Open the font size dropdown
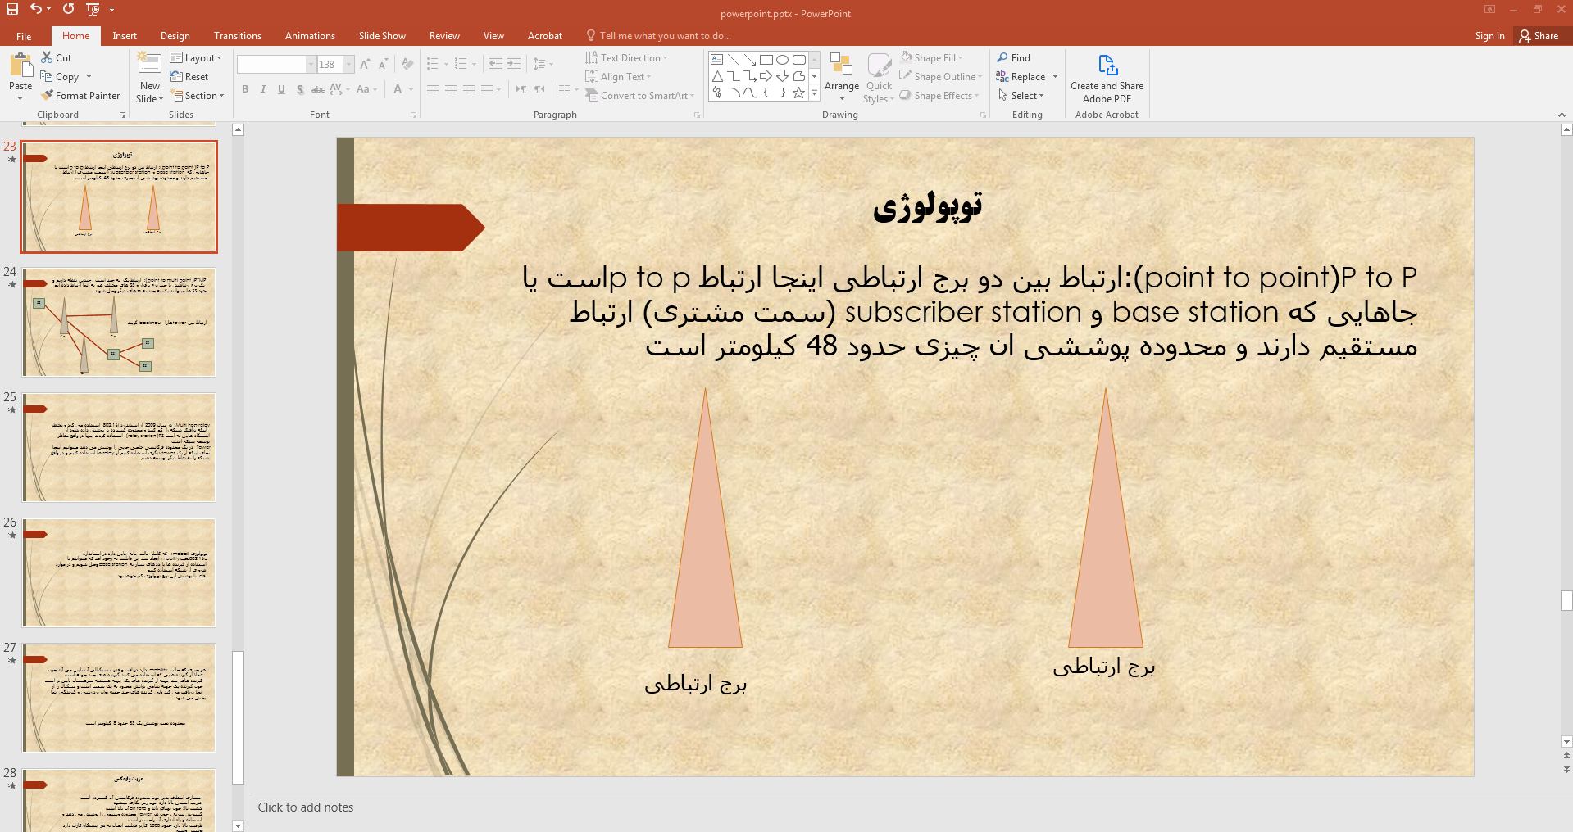 tap(349, 65)
